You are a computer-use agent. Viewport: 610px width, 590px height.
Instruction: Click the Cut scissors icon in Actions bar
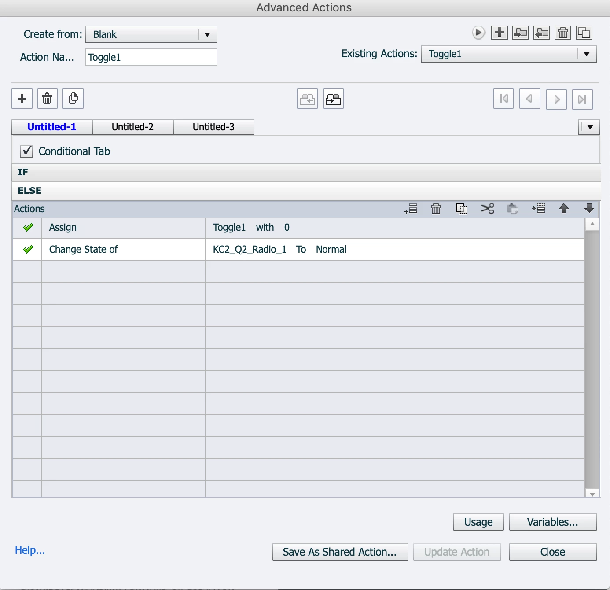[x=487, y=209]
